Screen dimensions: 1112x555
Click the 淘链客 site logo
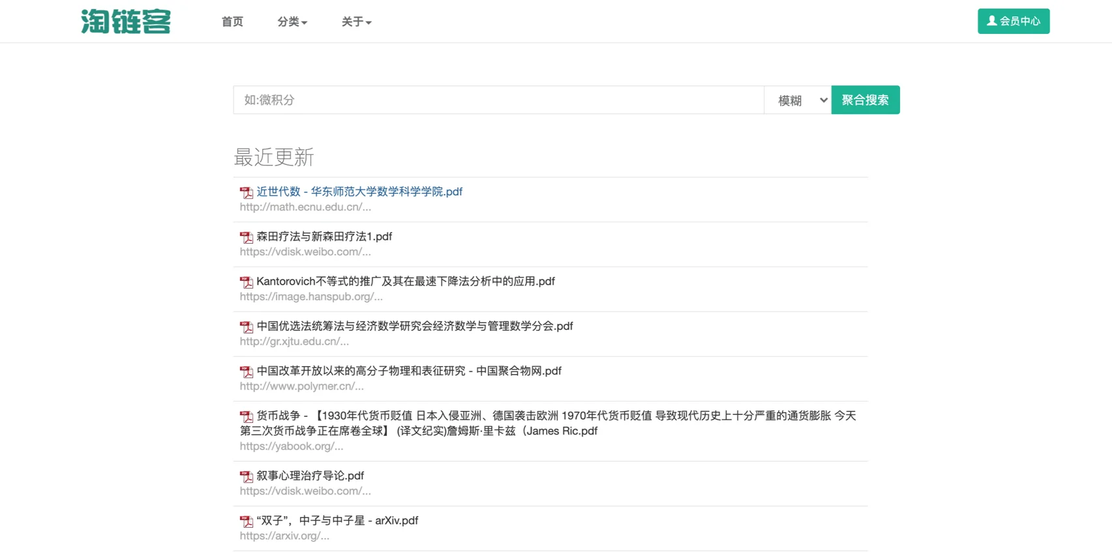[126, 21]
